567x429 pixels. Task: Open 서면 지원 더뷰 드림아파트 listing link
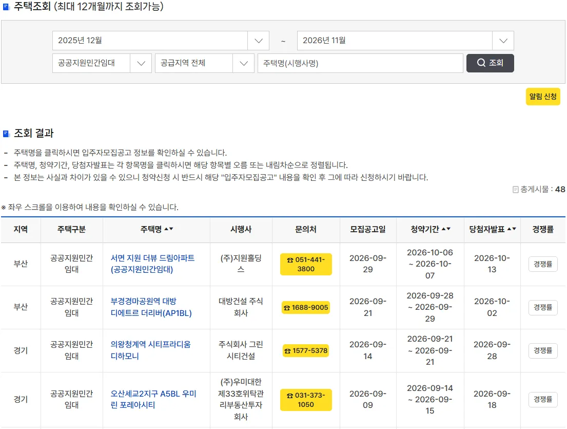tap(152, 264)
